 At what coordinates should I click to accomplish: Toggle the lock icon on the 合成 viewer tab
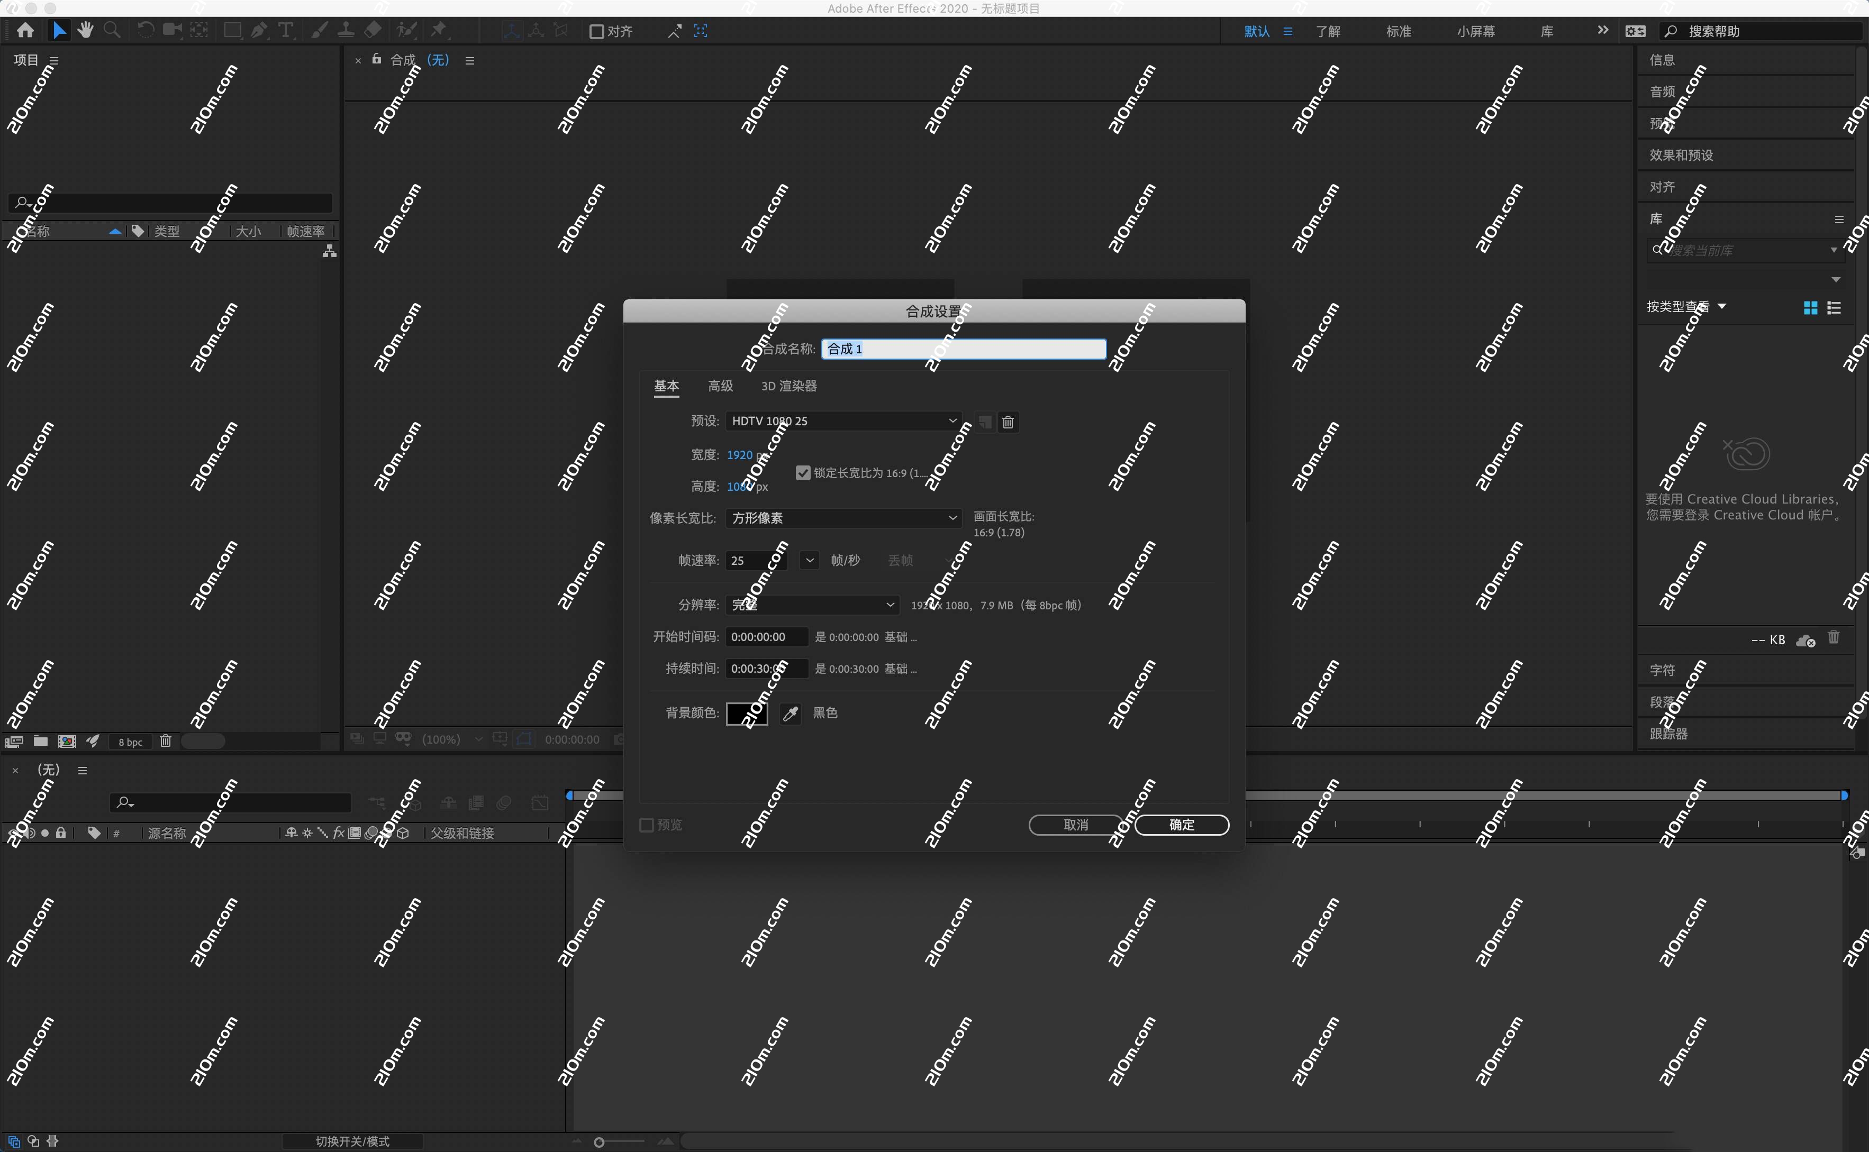pos(377,59)
